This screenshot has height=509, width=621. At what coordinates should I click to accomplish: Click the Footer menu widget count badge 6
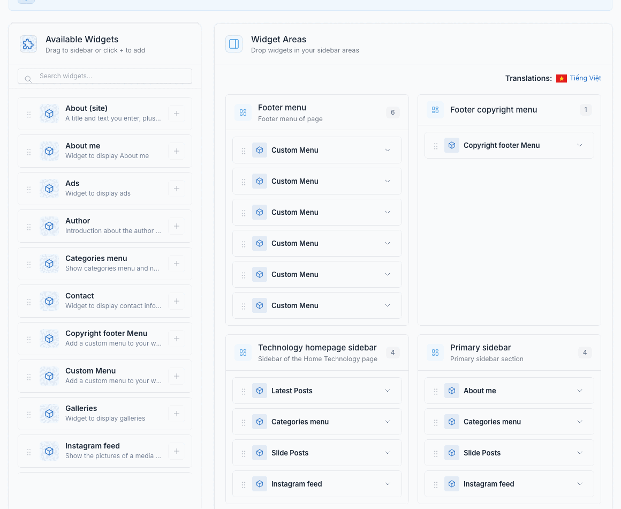pos(392,113)
